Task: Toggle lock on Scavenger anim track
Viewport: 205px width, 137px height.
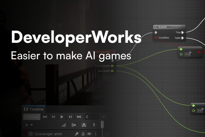Action: (83, 134)
